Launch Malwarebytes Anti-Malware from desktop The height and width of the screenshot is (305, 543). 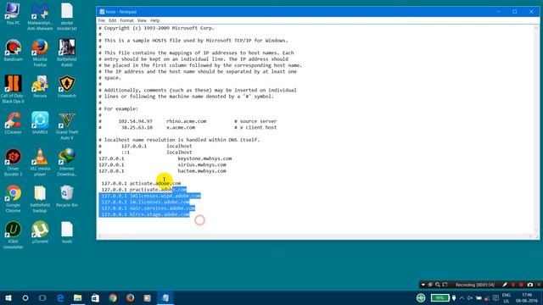point(40,17)
